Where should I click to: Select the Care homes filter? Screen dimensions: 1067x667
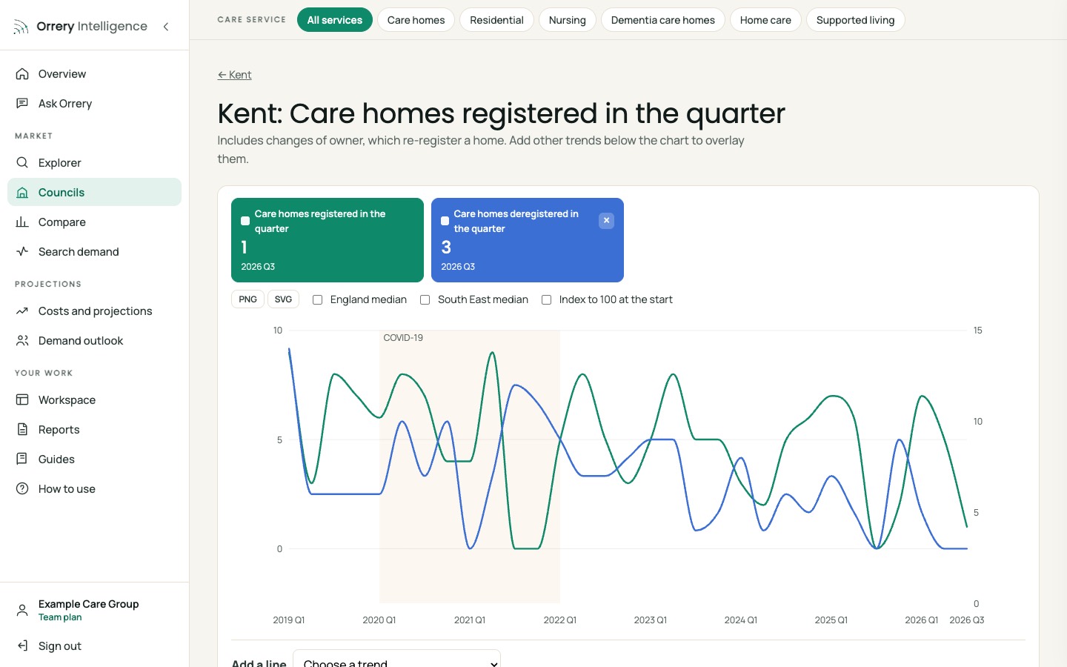[416, 20]
